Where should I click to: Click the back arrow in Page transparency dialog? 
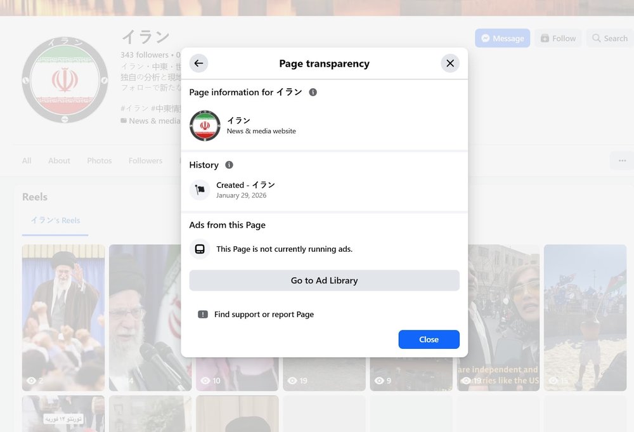click(x=198, y=63)
